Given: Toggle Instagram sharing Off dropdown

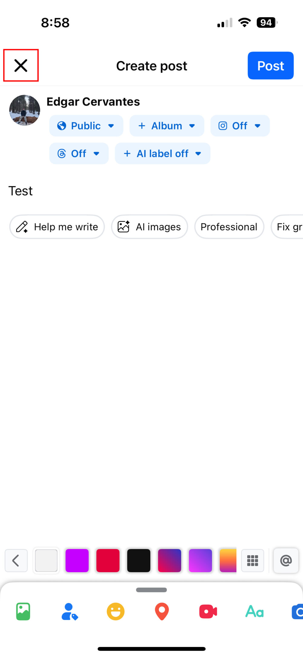Looking at the screenshot, I should coord(240,126).
